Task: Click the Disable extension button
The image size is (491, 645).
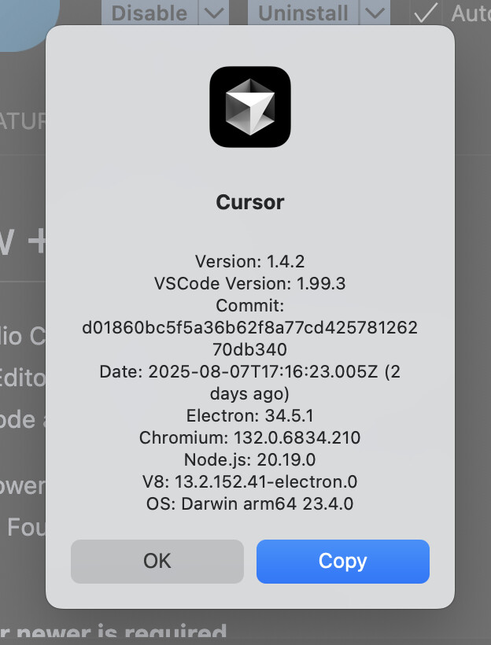Action: pos(150,13)
